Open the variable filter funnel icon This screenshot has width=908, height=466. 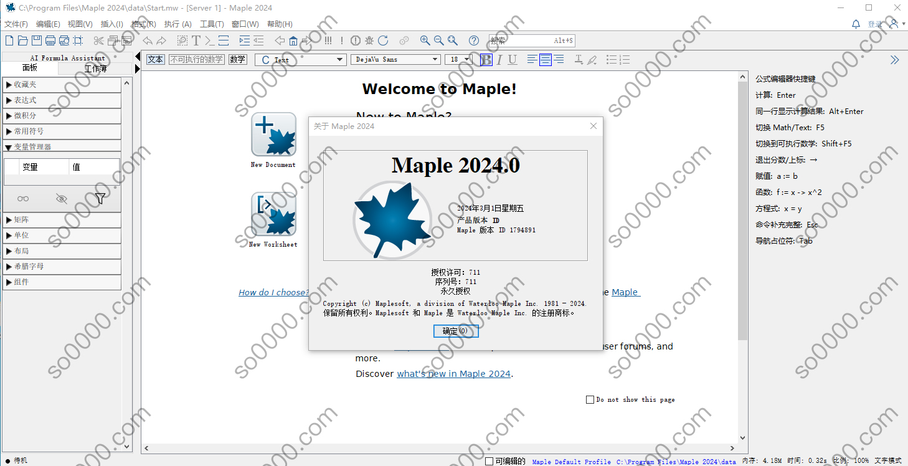(x=100, y=199)
